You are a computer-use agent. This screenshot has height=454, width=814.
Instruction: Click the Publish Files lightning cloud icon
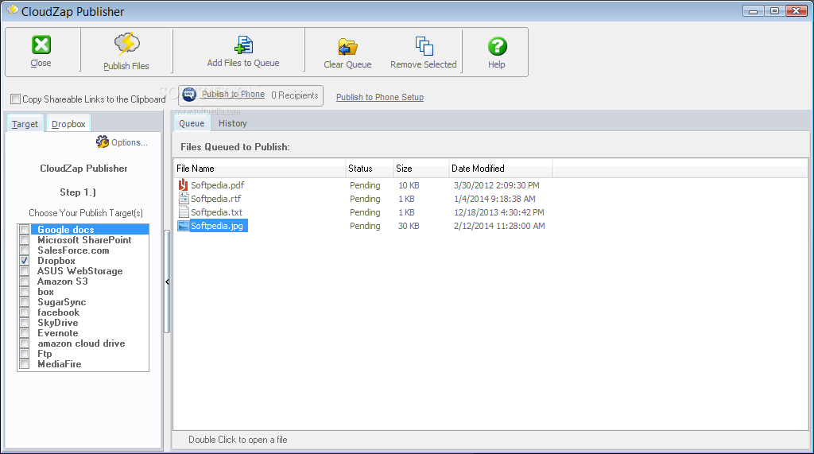(x=126, y=44)
